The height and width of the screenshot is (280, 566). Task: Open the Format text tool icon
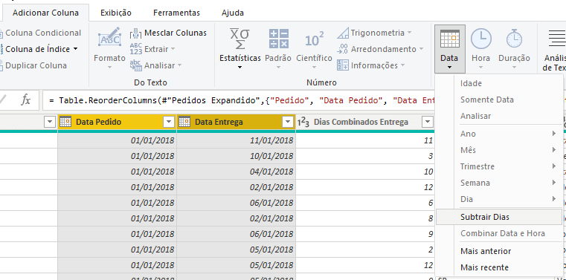109,38
